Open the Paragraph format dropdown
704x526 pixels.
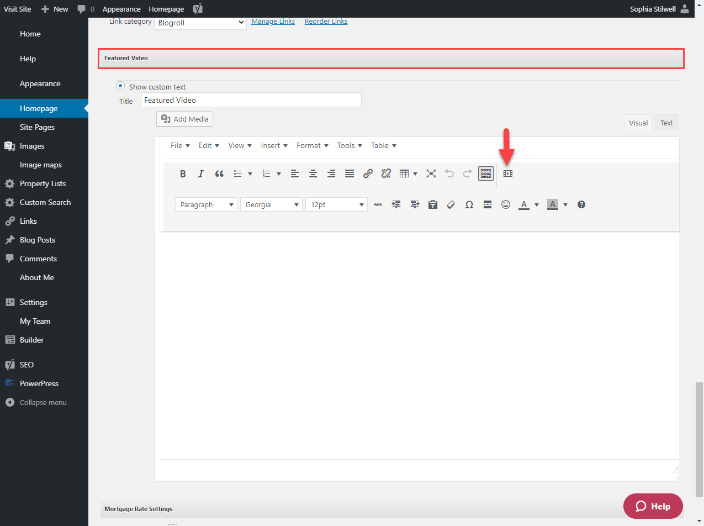pos(206,204)
